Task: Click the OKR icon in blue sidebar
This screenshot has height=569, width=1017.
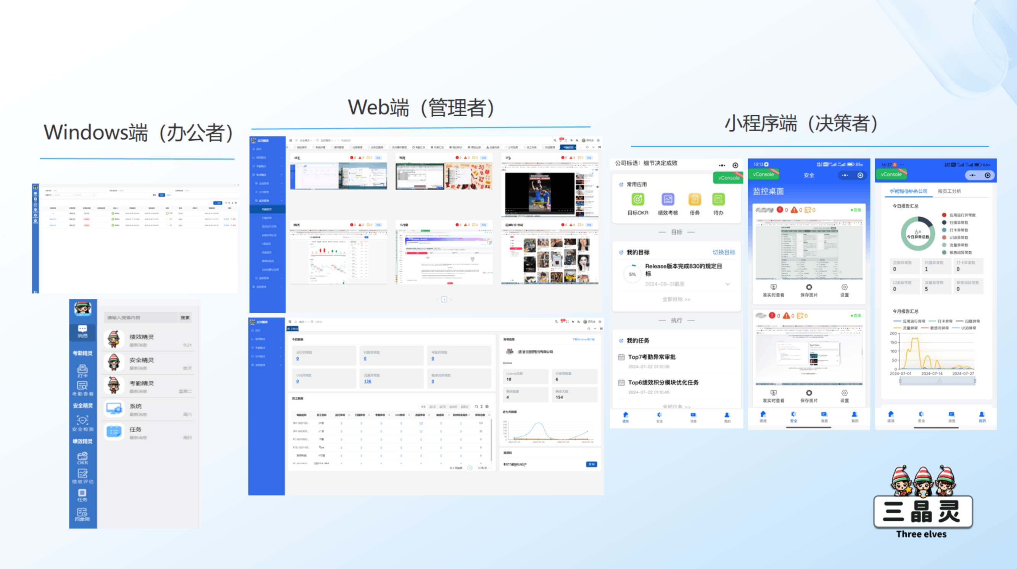Action: pyautogui.click(x=82, y=458)
